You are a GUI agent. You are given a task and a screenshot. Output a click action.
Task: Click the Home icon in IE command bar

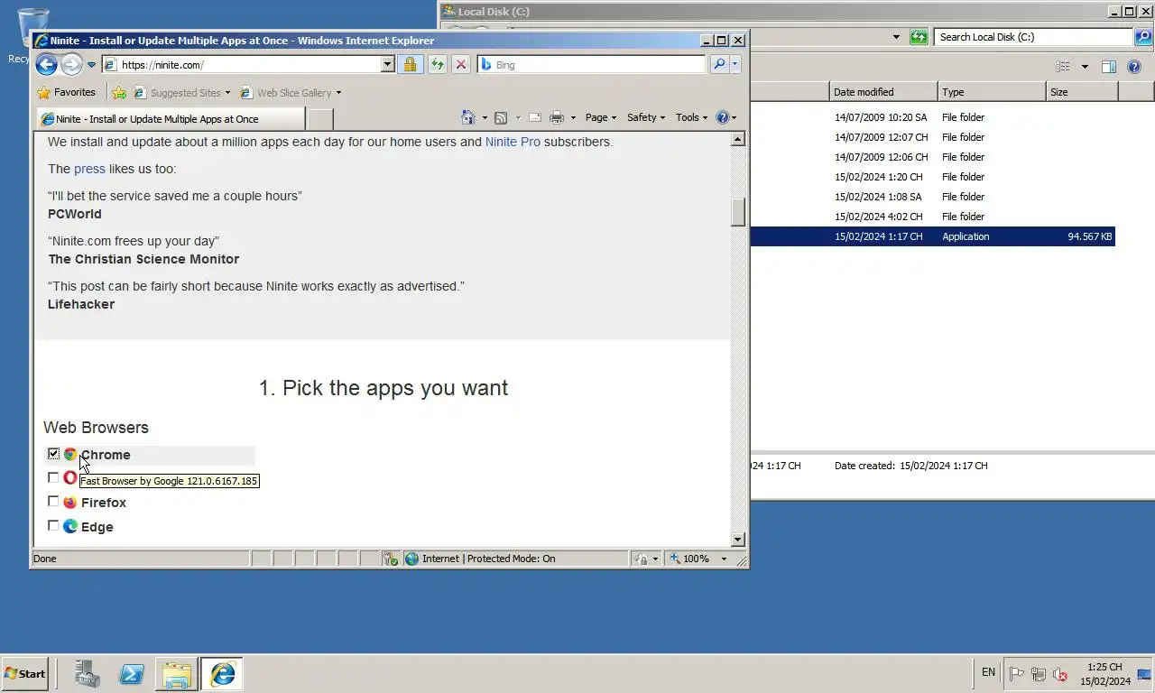467,117
